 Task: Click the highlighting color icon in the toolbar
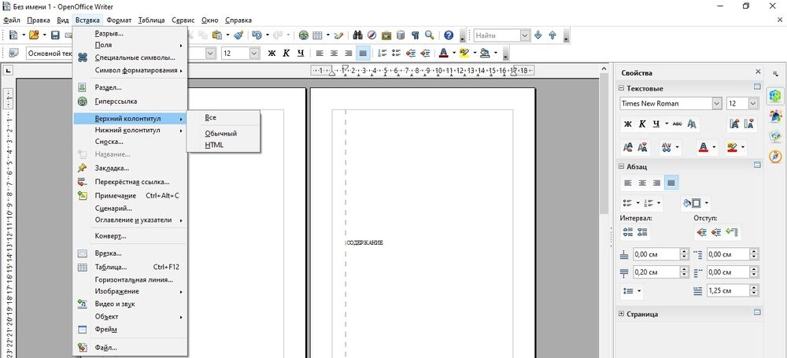click(464, 53)
